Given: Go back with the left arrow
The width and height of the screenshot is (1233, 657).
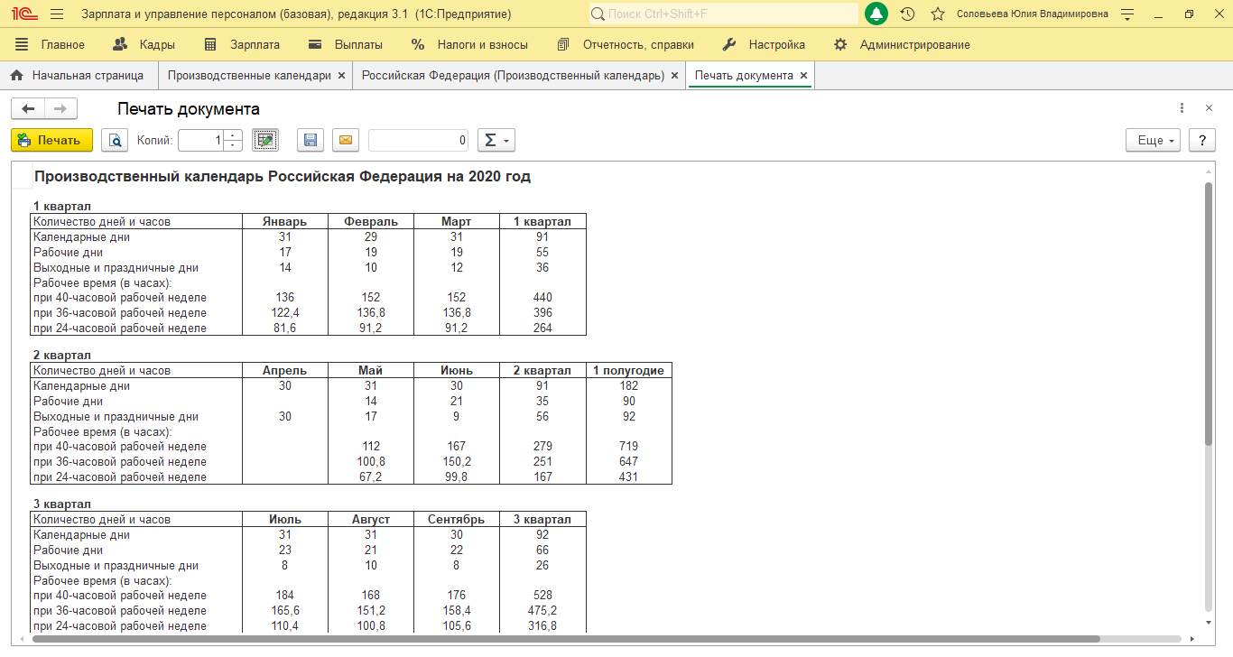Looking at the screenshot, I should tap(28, 109).
